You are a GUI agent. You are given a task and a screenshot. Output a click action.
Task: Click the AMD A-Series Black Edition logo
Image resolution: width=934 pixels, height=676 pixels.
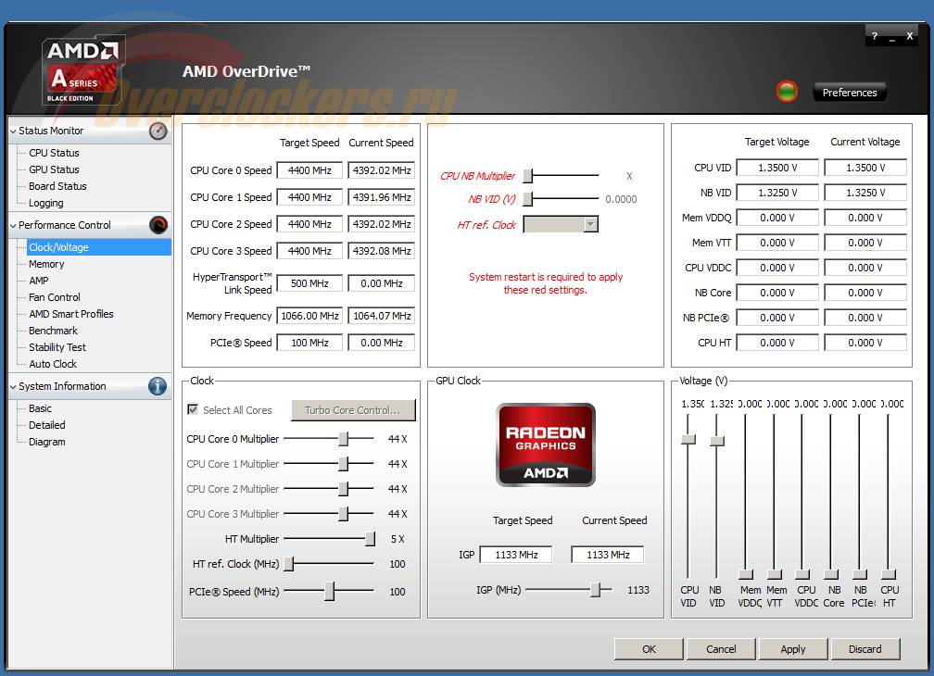tap(83, 70)
